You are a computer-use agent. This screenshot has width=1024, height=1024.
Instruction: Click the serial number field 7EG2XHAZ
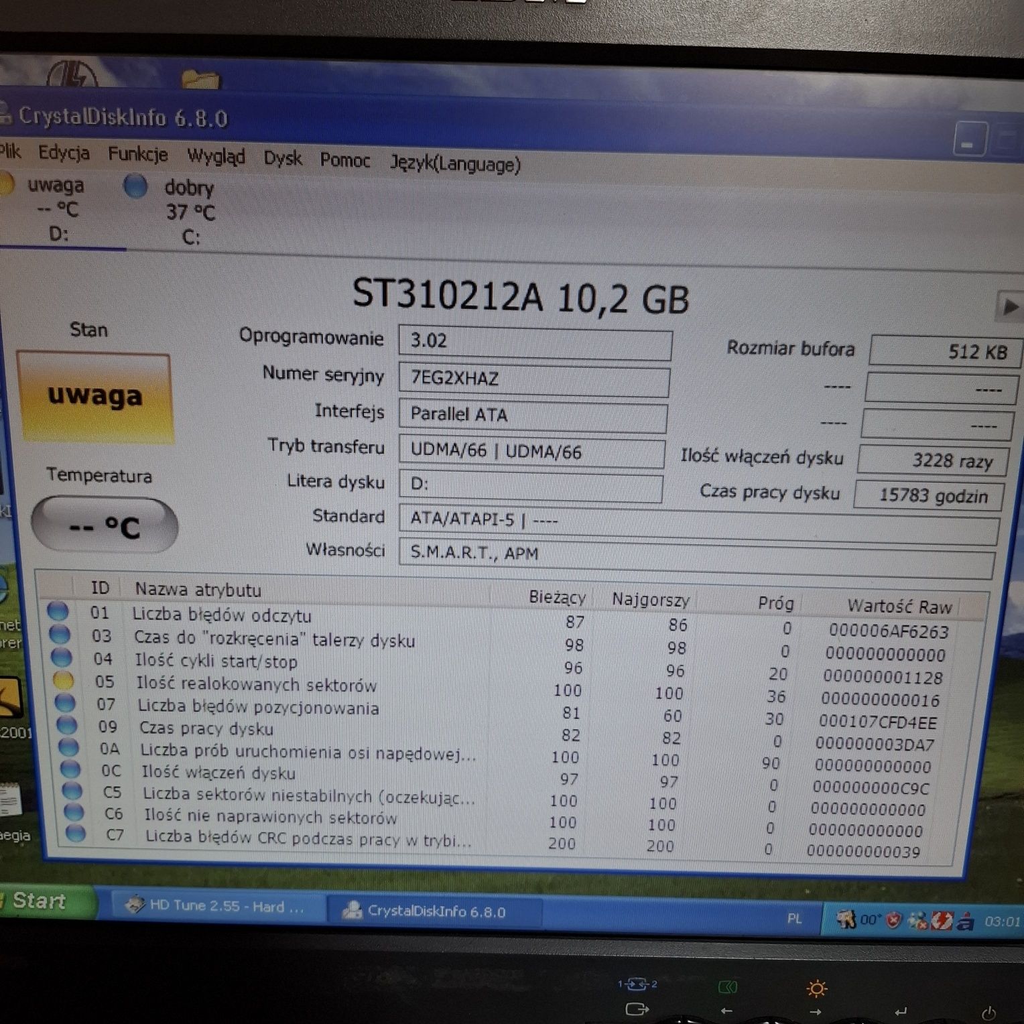pos(534,379)
